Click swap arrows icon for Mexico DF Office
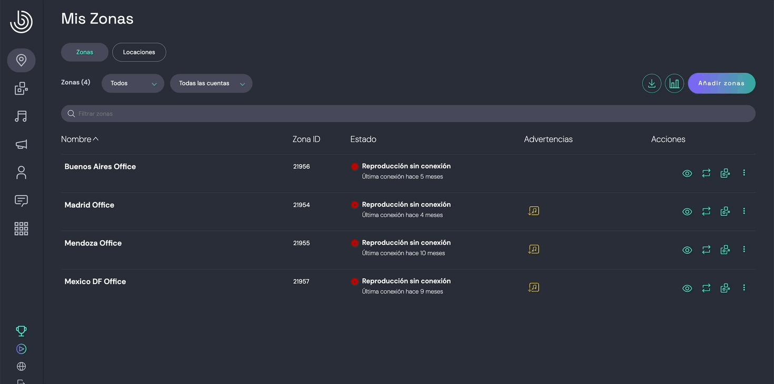 706,288
